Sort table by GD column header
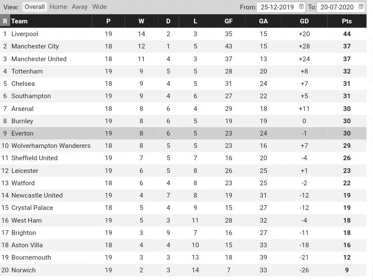The height and width of the screenshot is (280, 373). (x=304, y=21)
